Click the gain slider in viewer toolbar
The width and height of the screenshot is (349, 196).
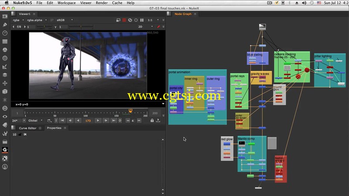[44, 27]
